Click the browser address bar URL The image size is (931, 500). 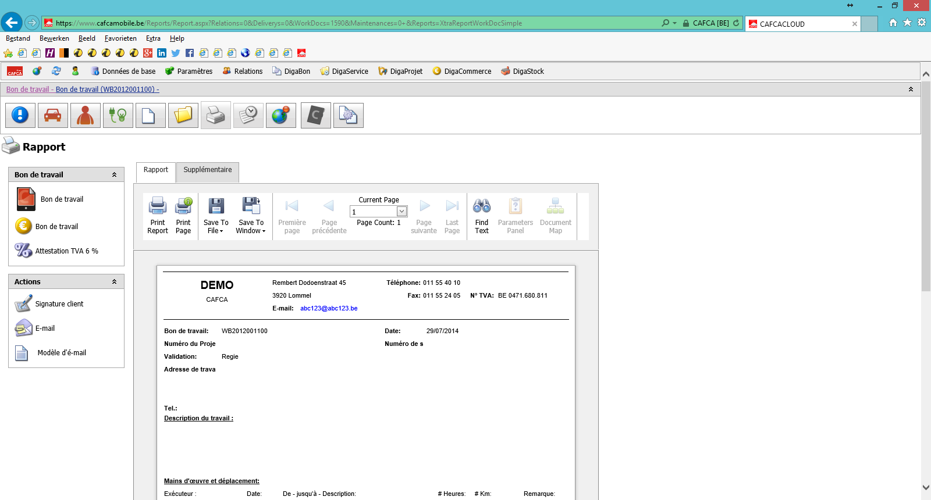tap(349, 23)
